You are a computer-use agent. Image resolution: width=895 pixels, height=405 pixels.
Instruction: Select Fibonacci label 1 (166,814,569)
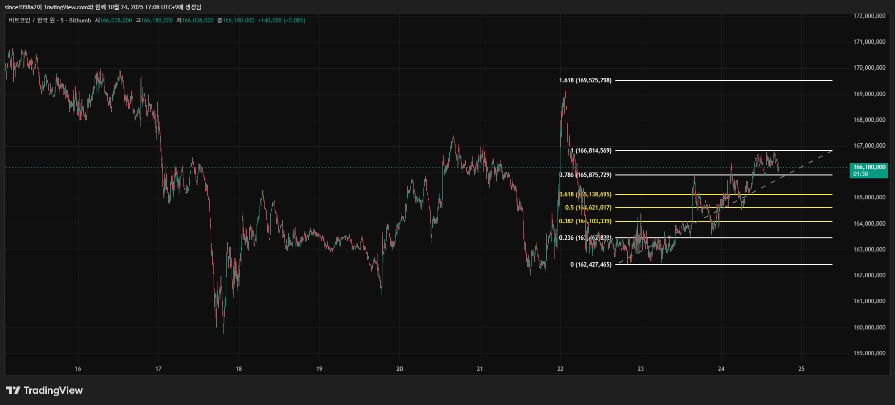[591, 151]
